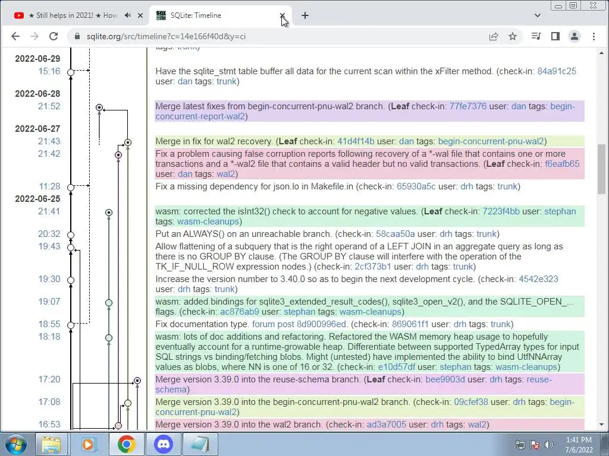Screen dimensions: 609x456
Task: Close the SQLite: Timeline tab
Action: [x=282, y=15]
